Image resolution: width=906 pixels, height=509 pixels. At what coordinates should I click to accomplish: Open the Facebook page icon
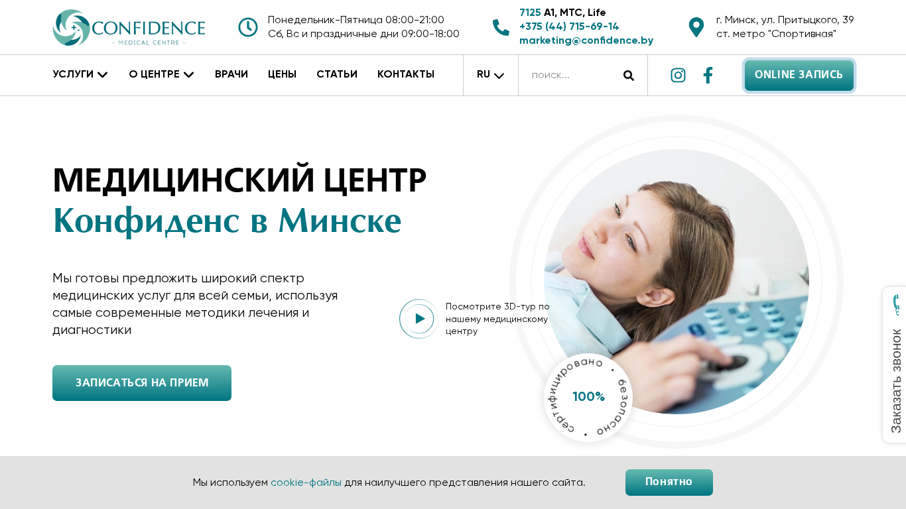pos(708,75)
